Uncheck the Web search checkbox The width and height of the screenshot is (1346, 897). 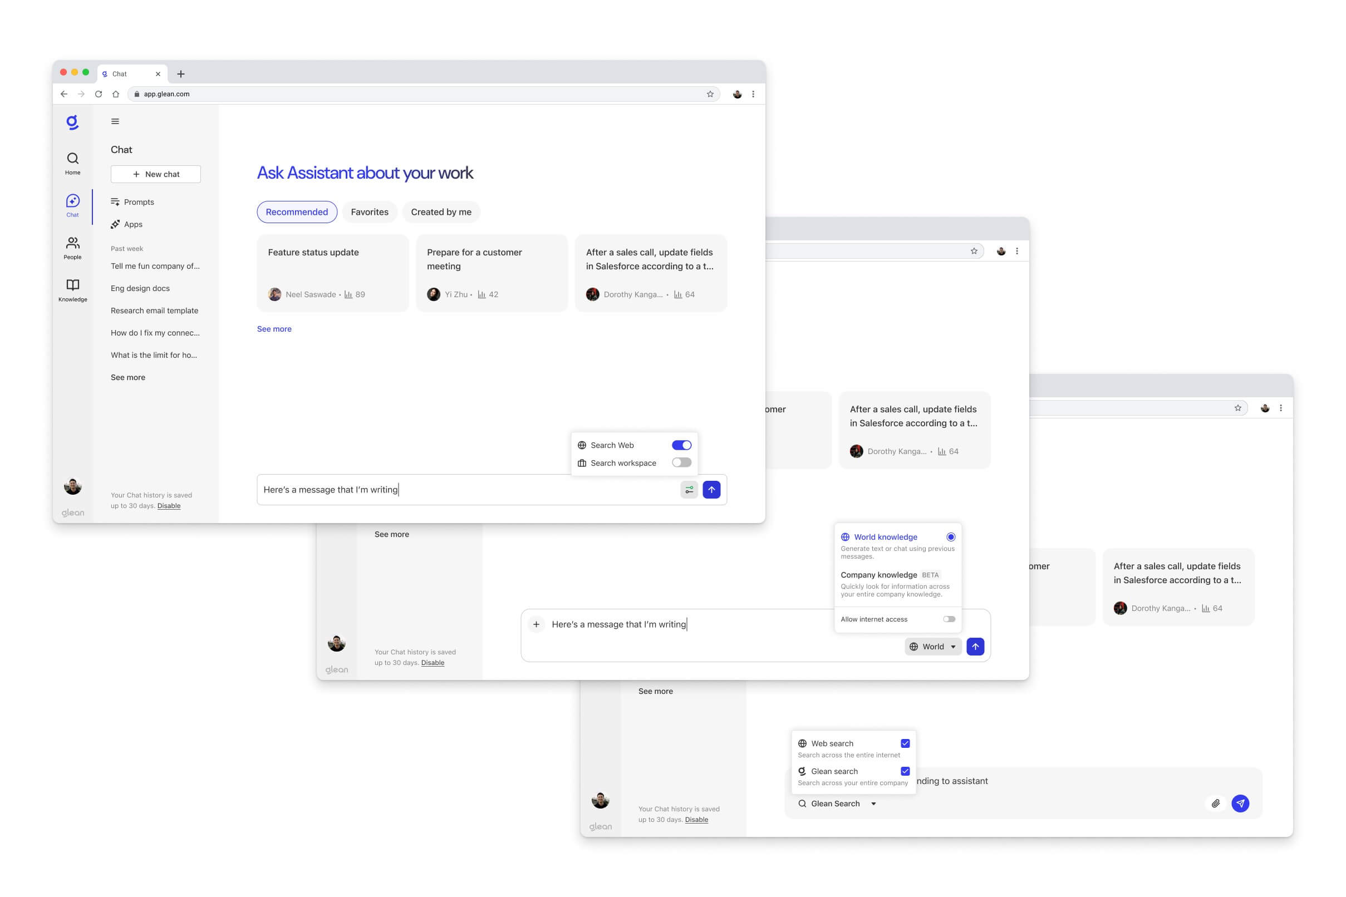click(x=905, y=743)
